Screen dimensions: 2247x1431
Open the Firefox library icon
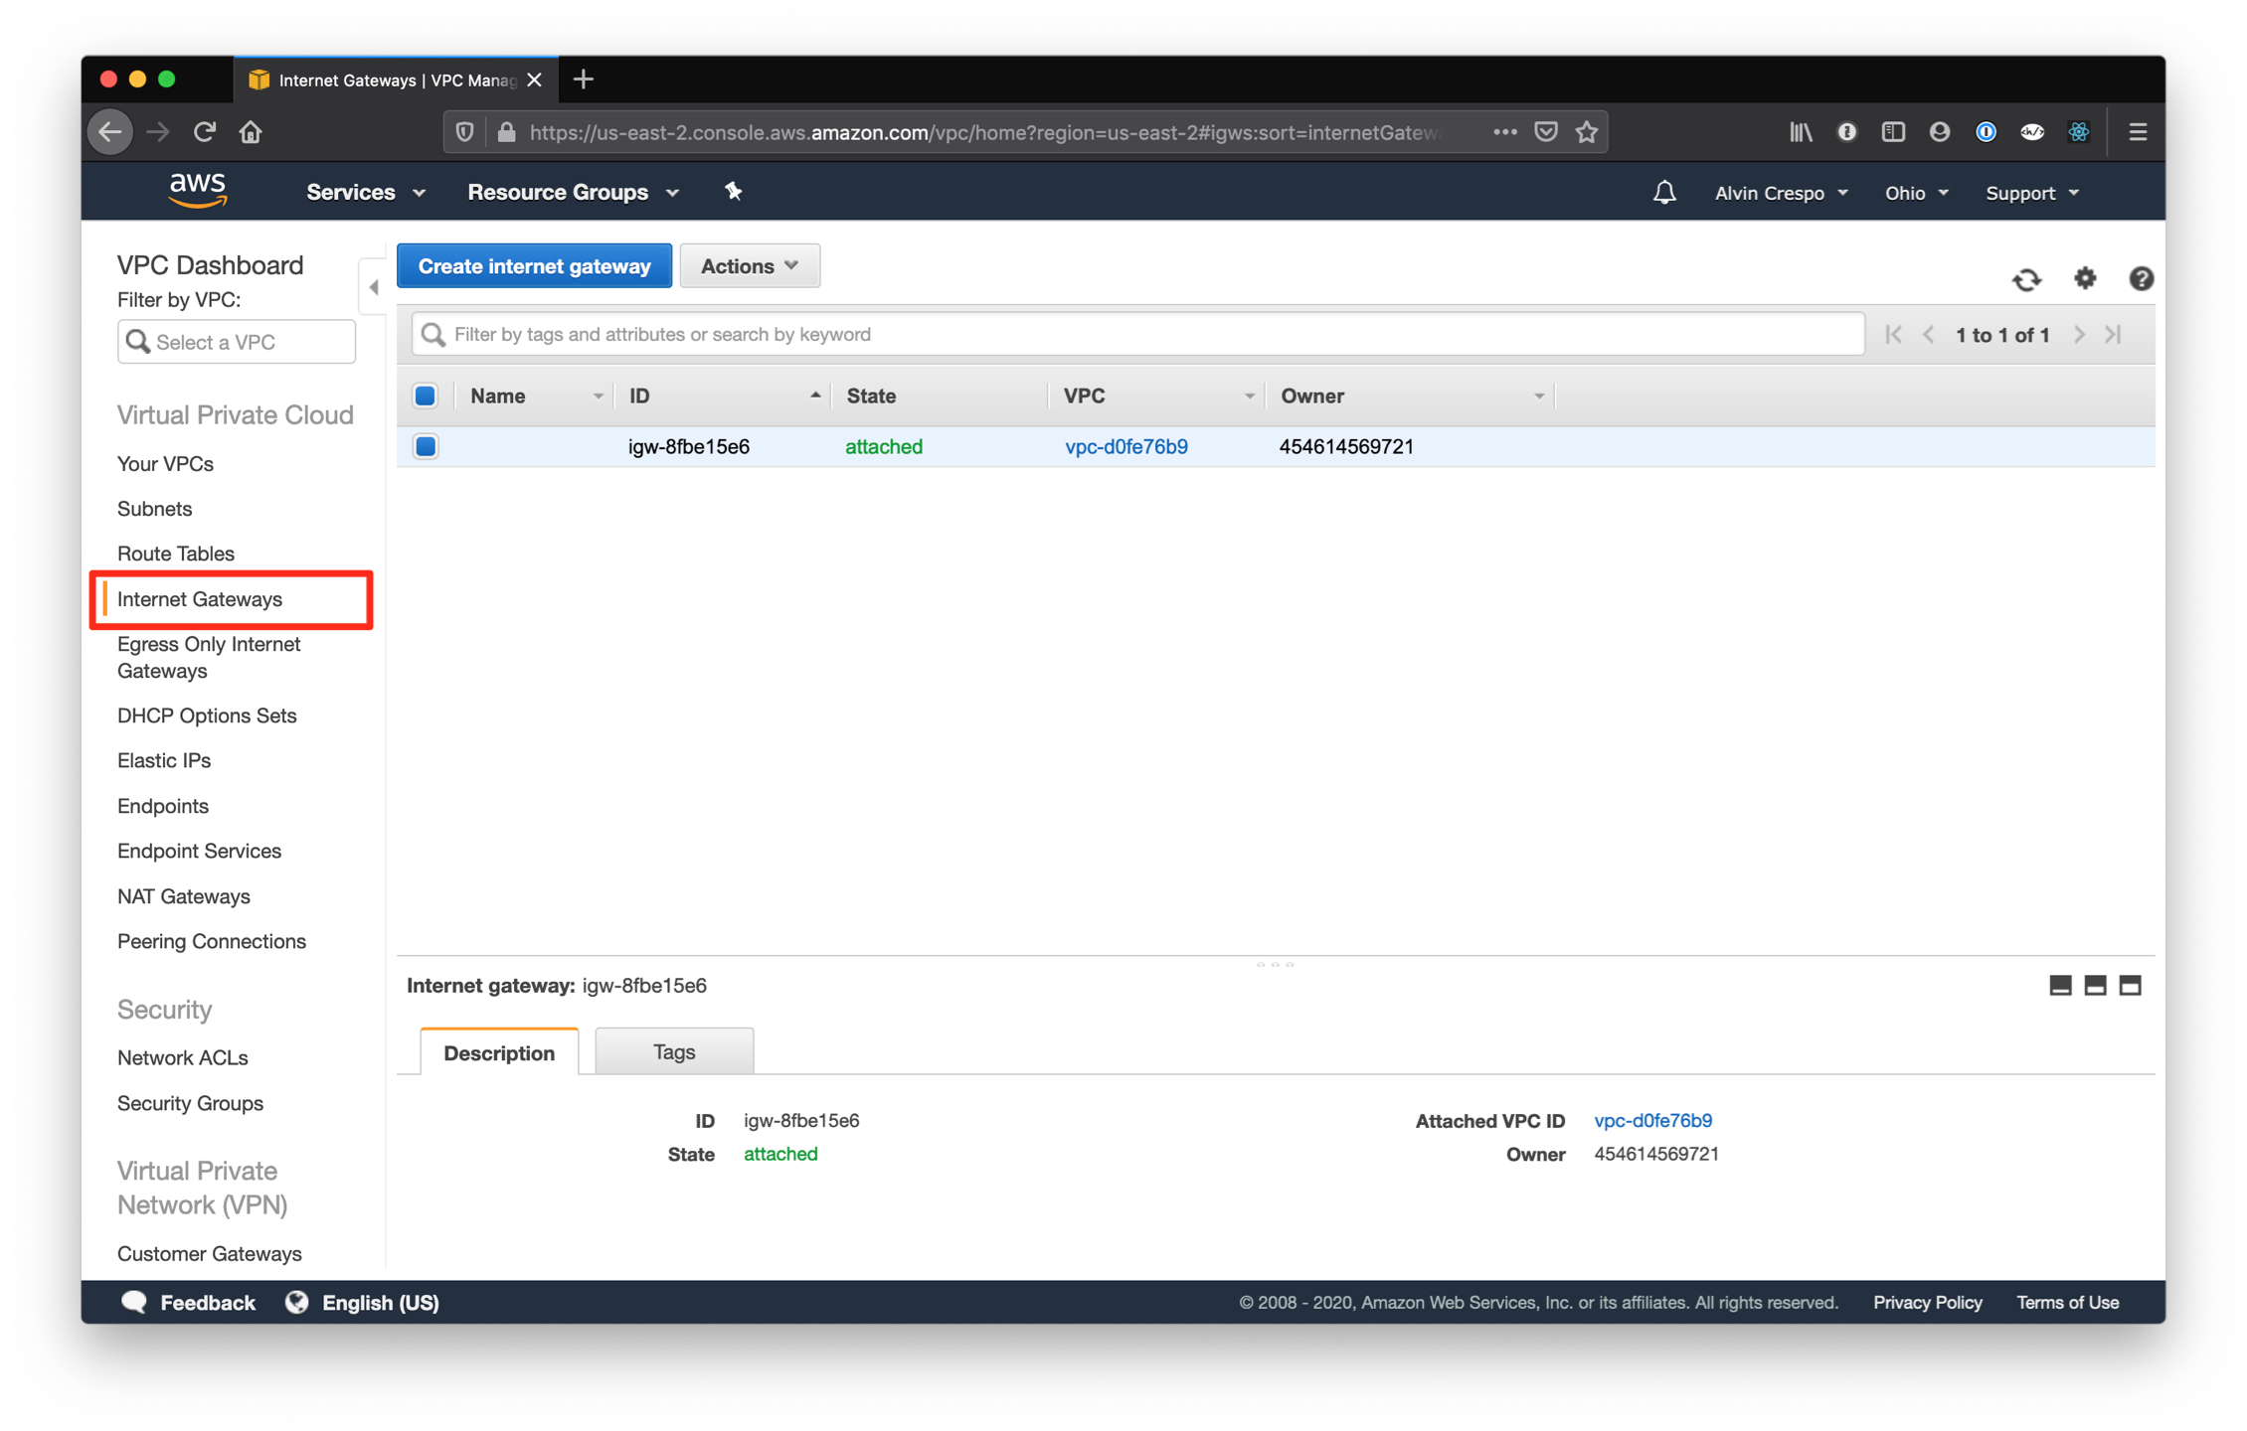(1800, 131)
